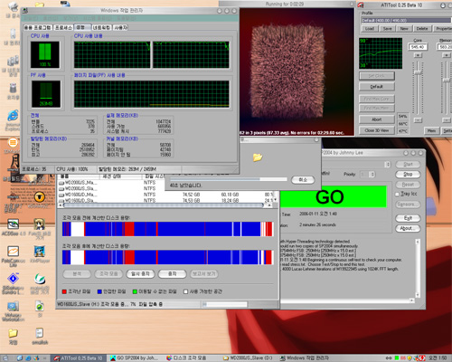Click Mem button in ATITool

431,130
